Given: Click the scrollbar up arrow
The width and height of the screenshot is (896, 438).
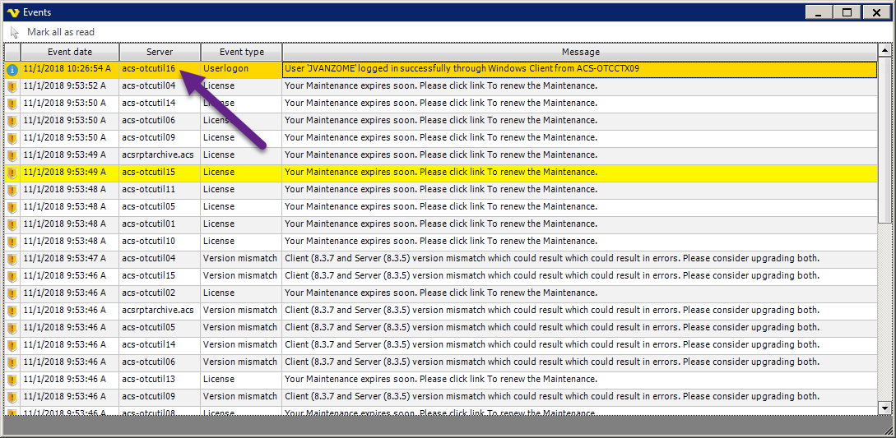Looking at the screenshot, I should 884,51.
